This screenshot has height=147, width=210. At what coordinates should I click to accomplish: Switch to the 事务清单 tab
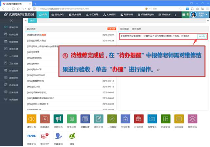click(137, 29)
